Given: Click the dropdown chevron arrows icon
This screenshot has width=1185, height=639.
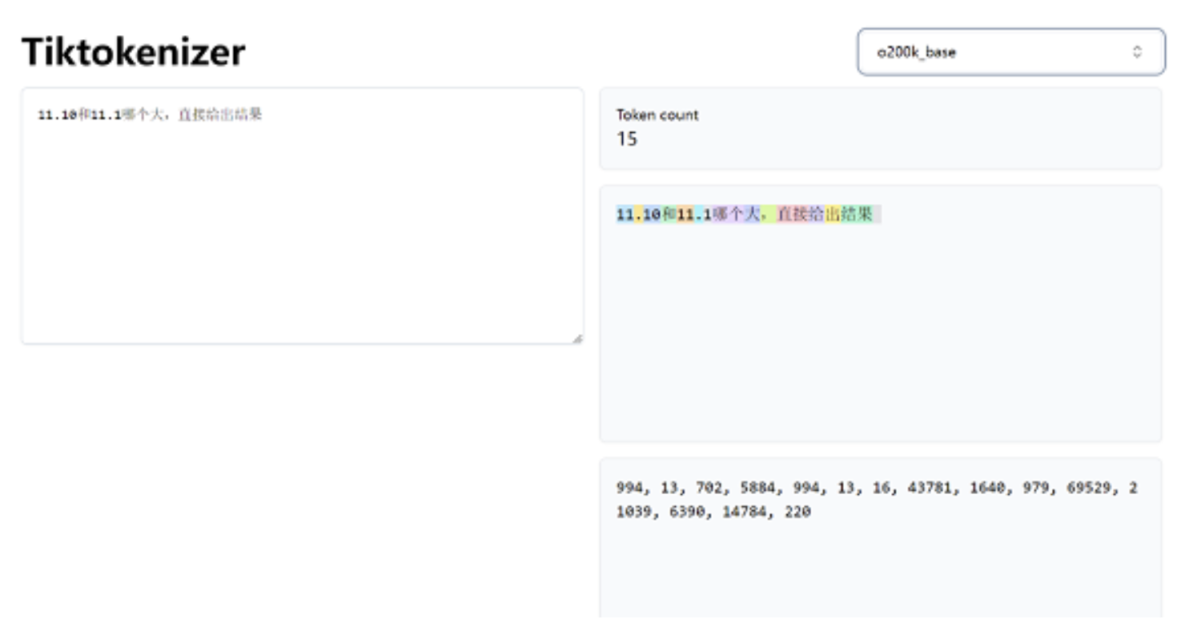Looking at the screenshot, I should tap(1137, 52).
